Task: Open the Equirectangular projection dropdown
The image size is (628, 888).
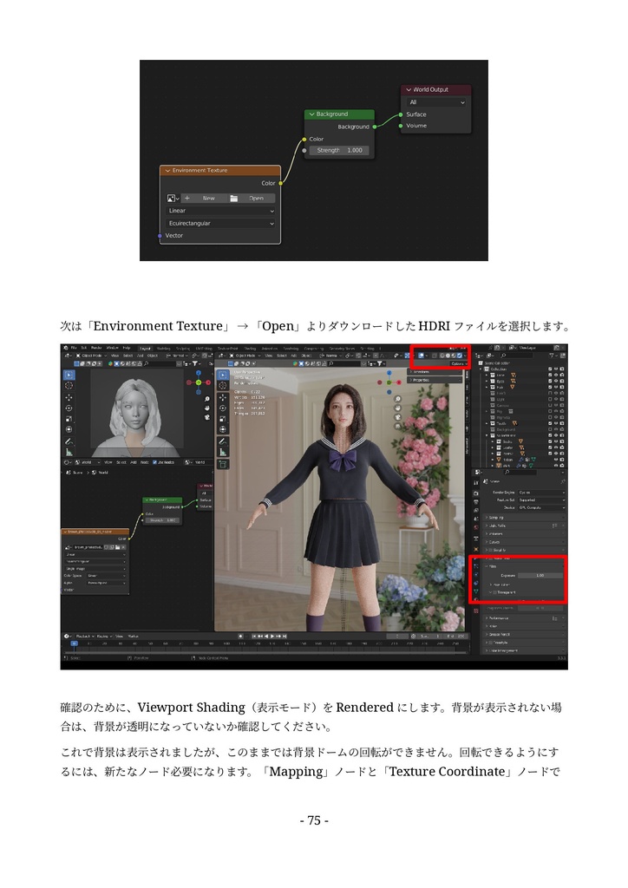Action: (x=220, y=223)
